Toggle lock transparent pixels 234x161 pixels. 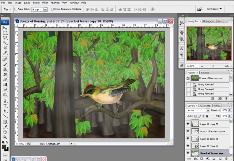pyautogui.click(x=195, y=116)
